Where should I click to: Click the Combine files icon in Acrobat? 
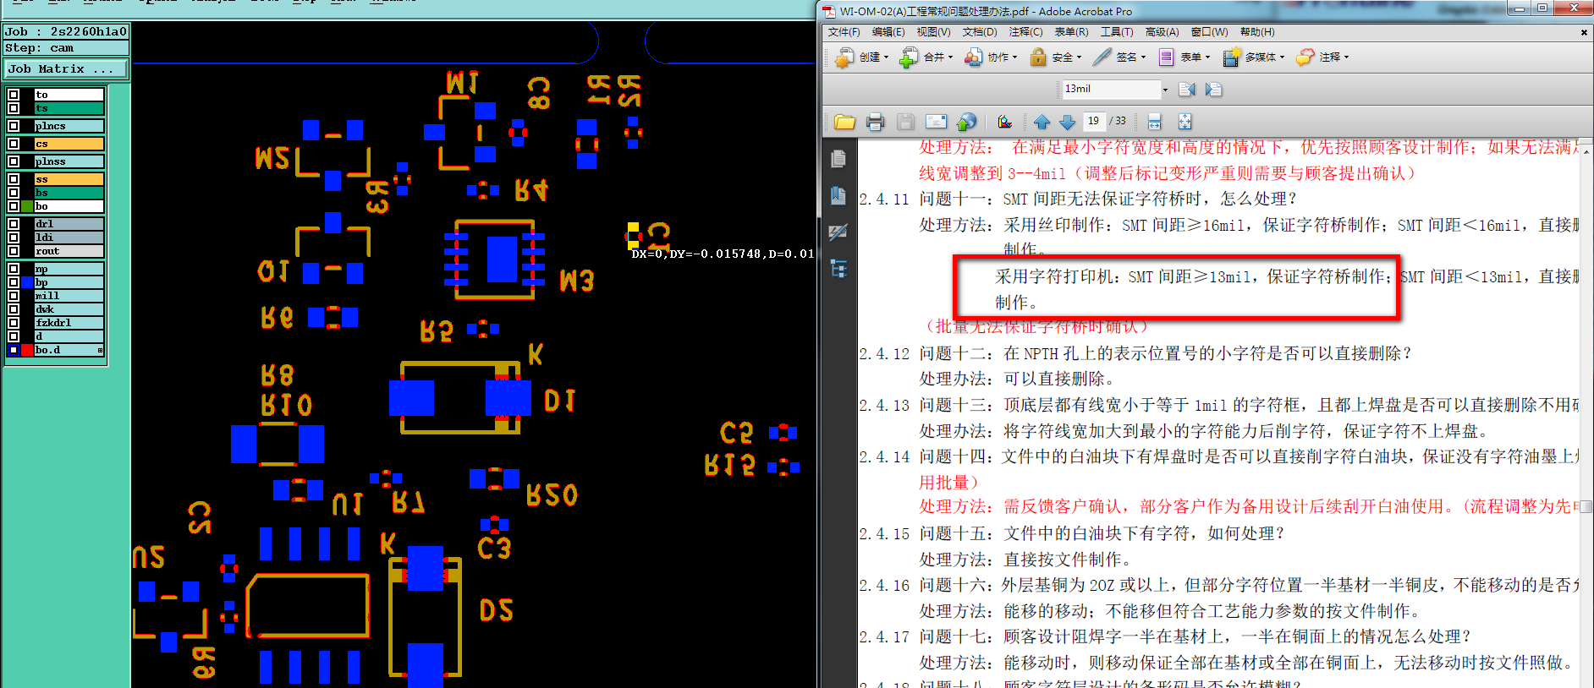(909, 57)
